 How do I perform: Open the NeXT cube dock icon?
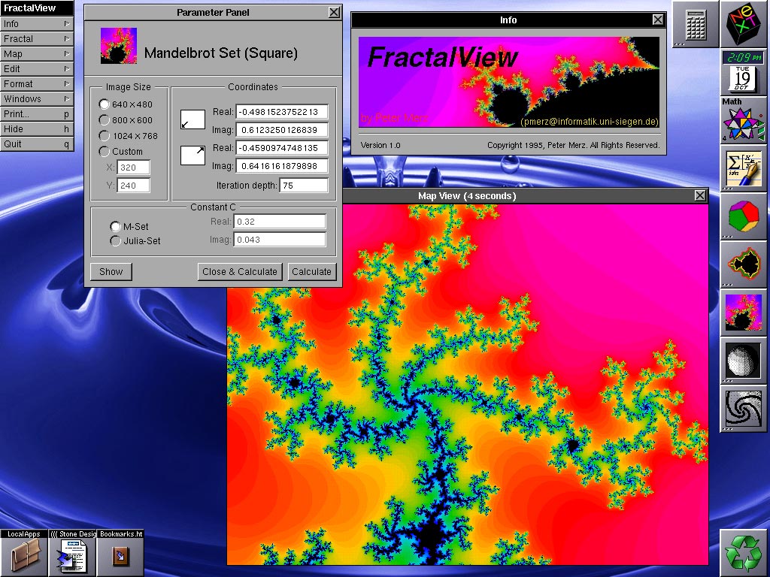click(x=744, y=24)
